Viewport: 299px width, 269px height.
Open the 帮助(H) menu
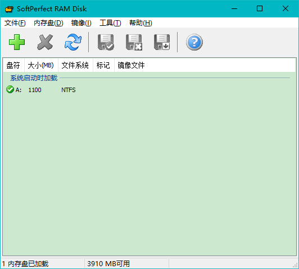141,23
